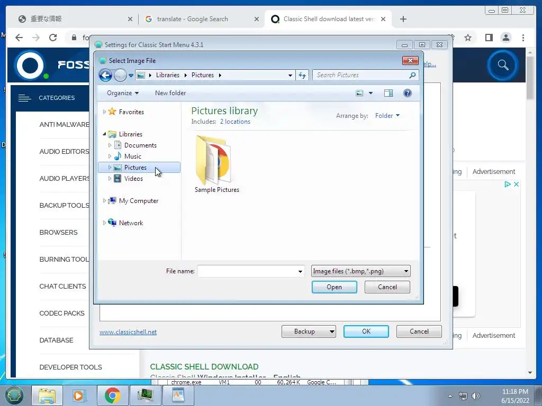Open Chrome's three-dot menu
The image size is (542, 406).
523,38
